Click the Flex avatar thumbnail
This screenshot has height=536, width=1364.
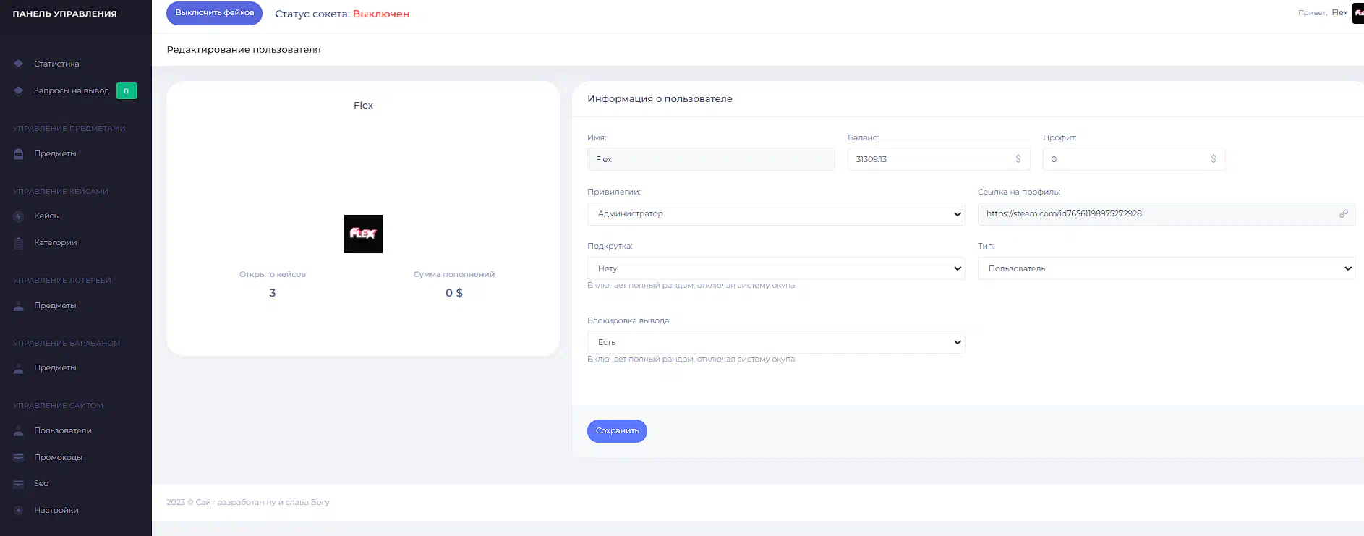(x=363, y=234)
